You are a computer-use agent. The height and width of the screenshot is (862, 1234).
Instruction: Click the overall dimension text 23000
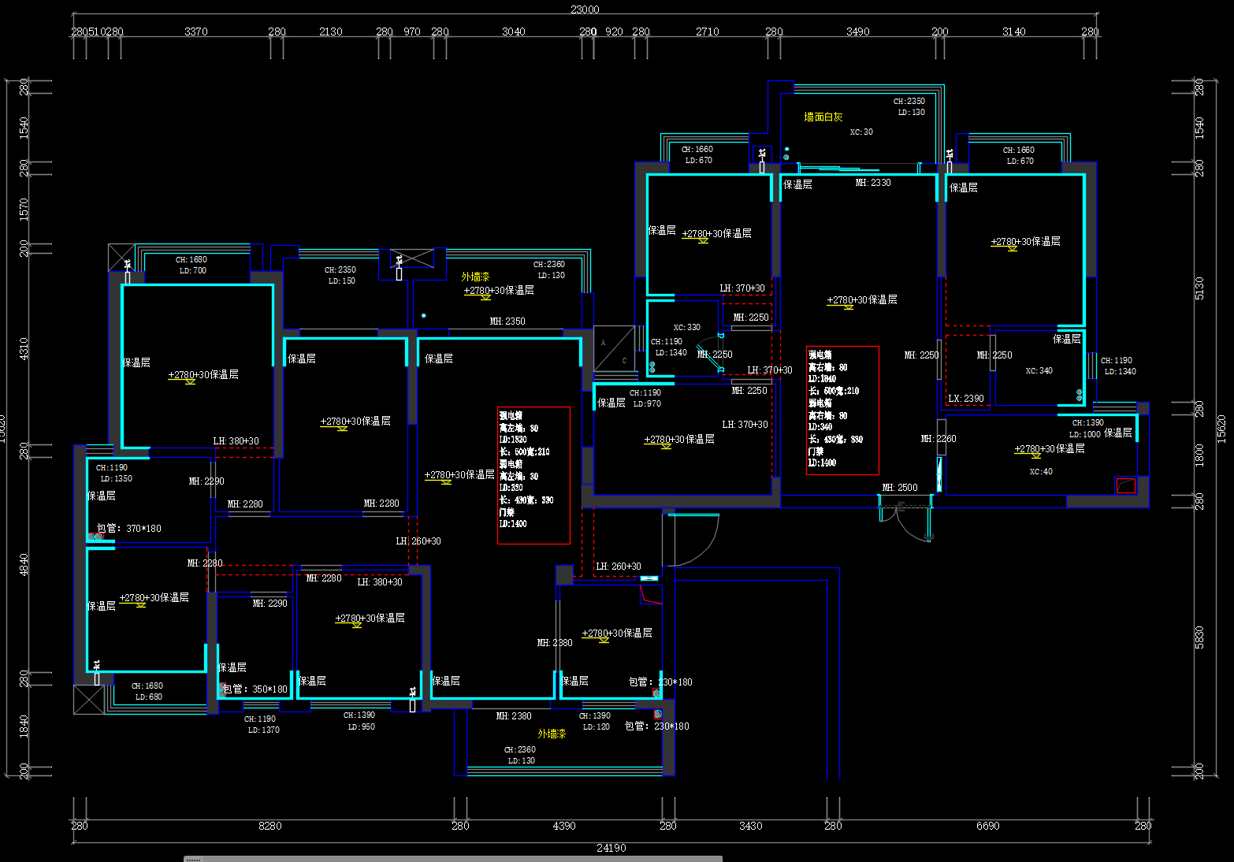click(585, 9)
